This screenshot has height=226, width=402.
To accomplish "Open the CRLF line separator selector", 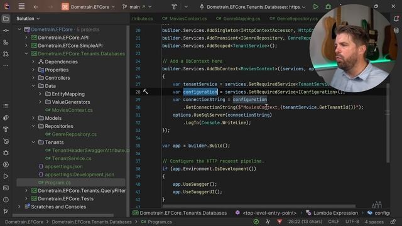I will coord(334,222).
